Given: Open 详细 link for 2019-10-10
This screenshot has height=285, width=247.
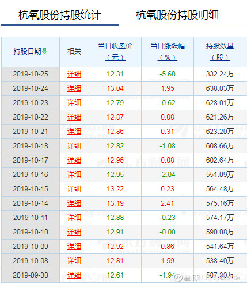Looking at the screenshot, I should [x=74, y=232].
